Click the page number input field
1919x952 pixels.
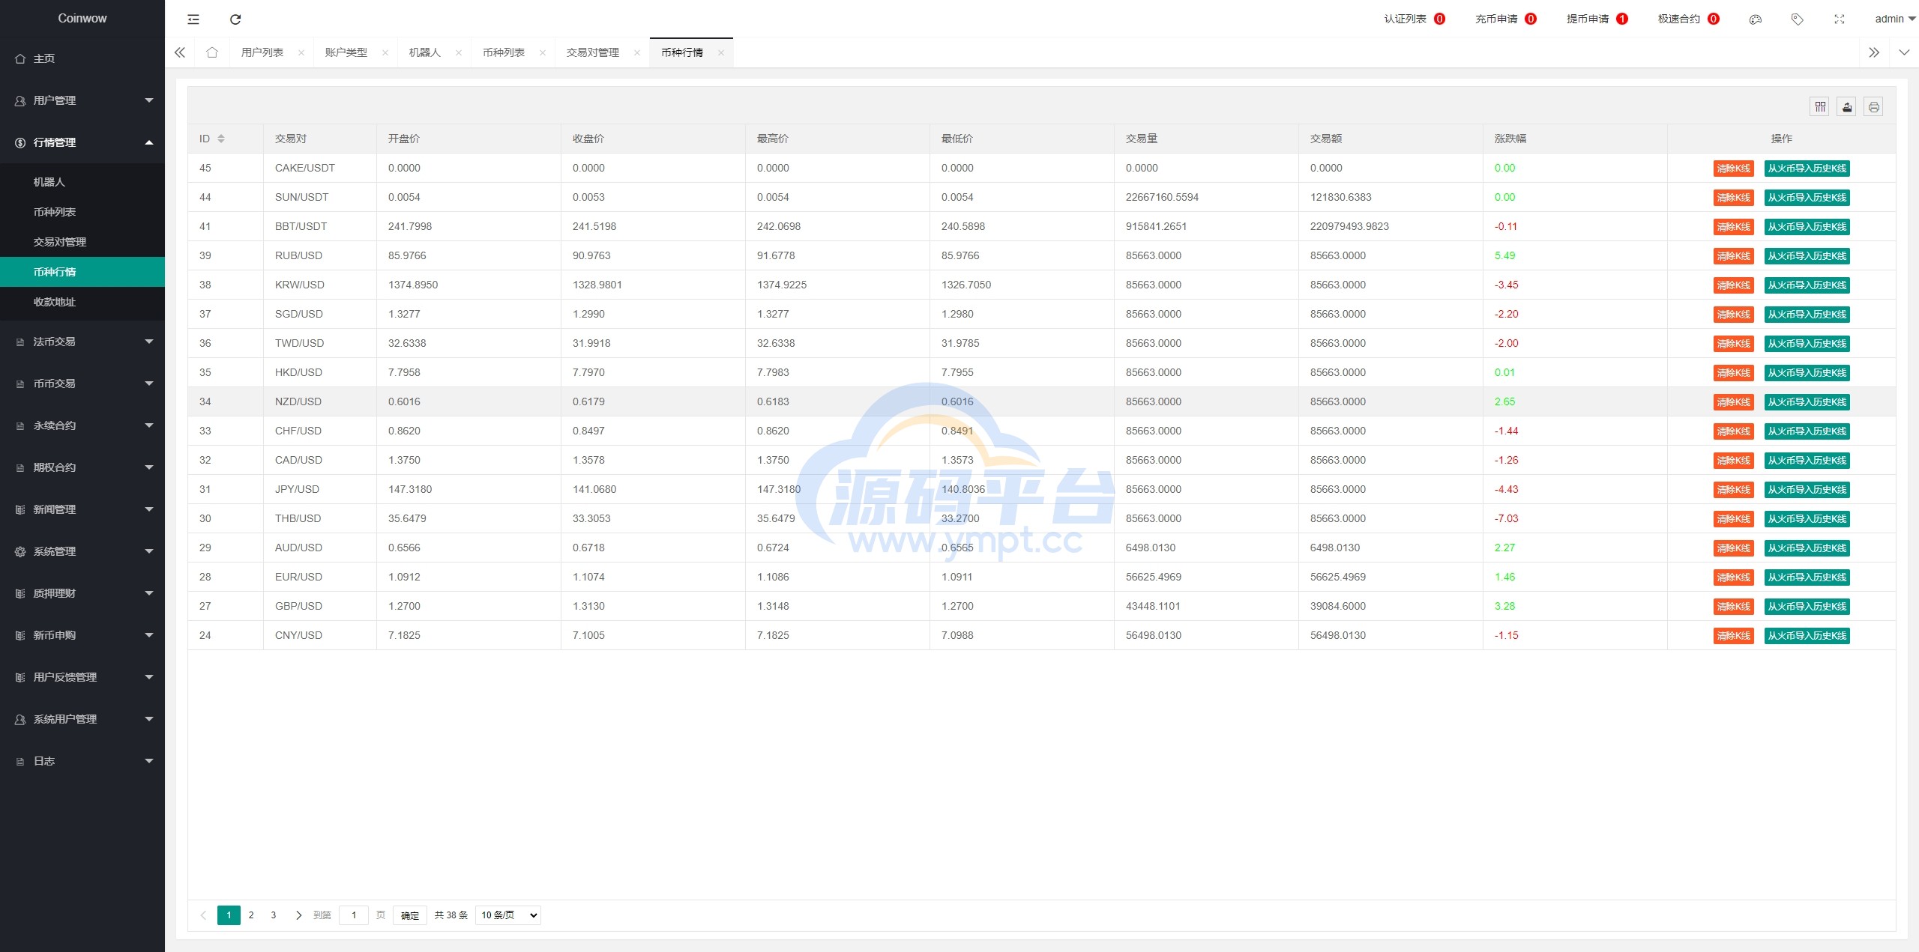(354, 915)
